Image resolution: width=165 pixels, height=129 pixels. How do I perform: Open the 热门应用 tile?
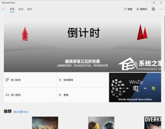pos(30,80)
